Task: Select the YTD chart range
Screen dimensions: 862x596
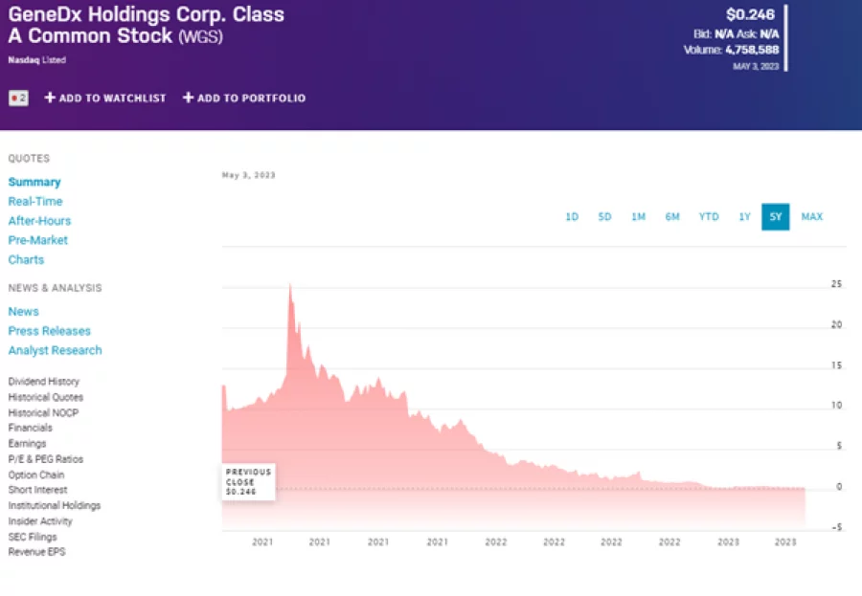Action: click(x=709, y=217)
